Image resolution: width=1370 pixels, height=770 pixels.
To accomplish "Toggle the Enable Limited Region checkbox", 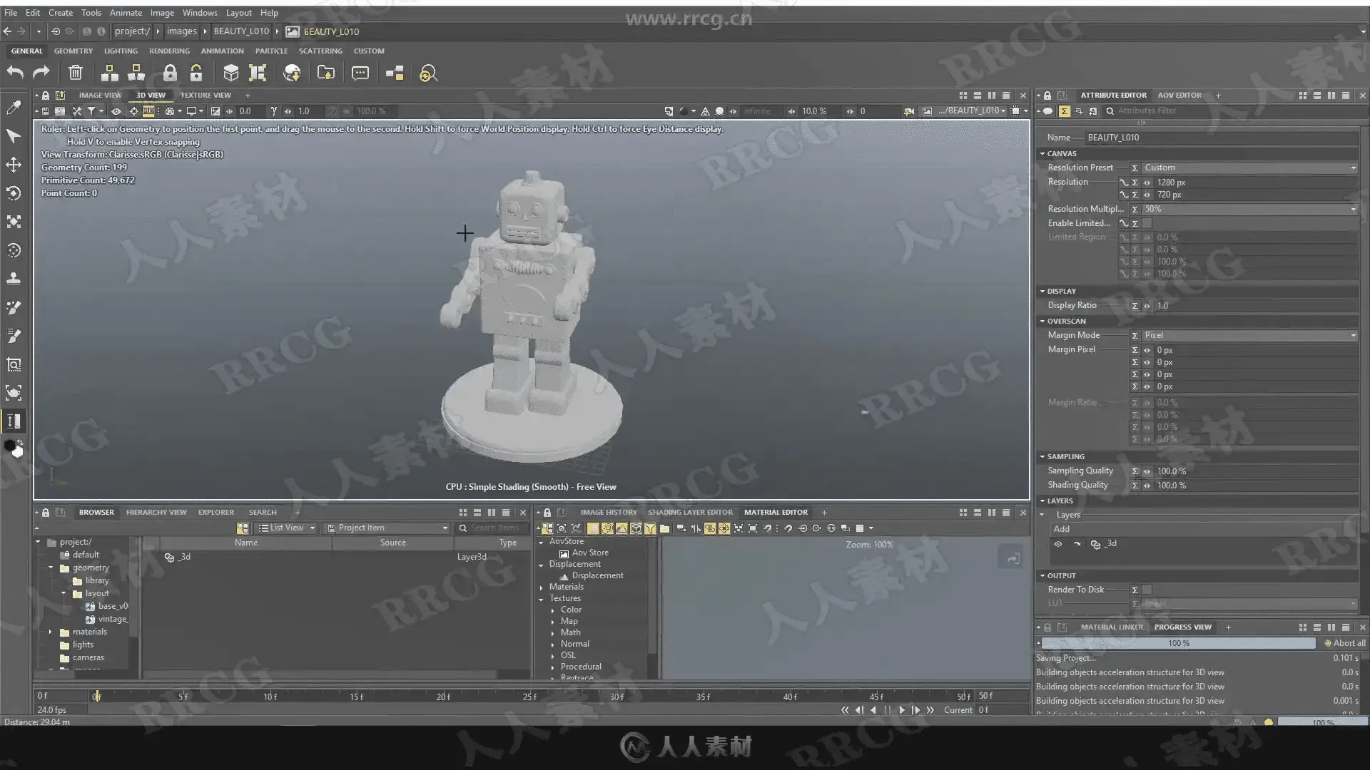I will click(x=1147, y=223).
